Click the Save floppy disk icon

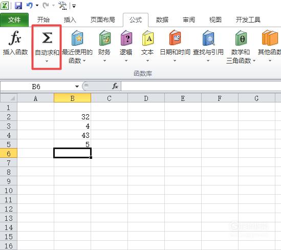[18, 6]
